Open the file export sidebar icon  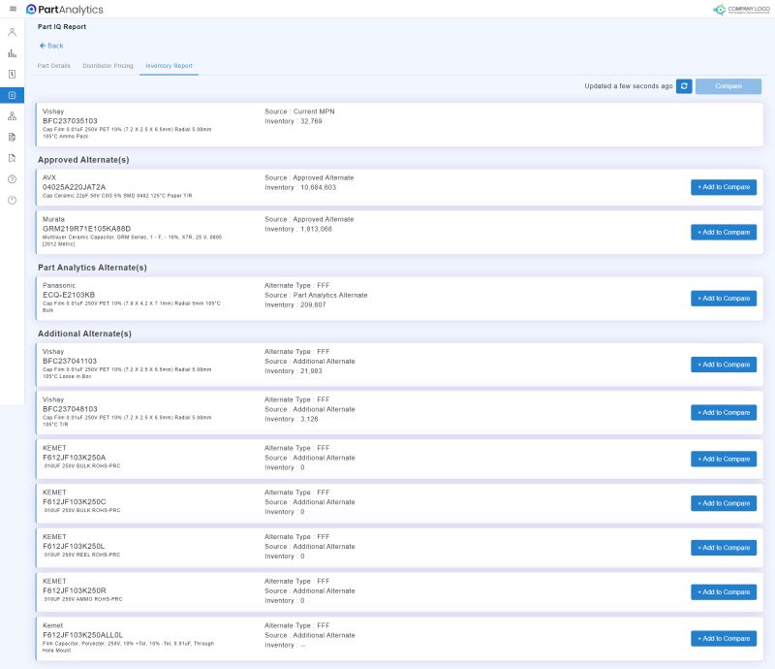(x=13, y=159)
